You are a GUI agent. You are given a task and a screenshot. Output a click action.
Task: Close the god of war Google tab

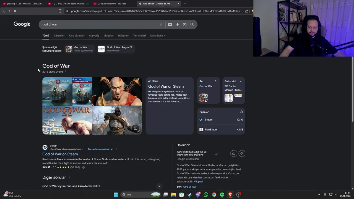(x=178, y=4)
